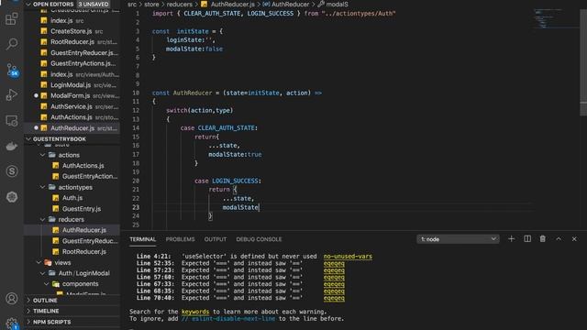Click 'store' in the breadcrumb path
Image resolution: width=587 pixels, height=330 pixels.
coord(151,4)
